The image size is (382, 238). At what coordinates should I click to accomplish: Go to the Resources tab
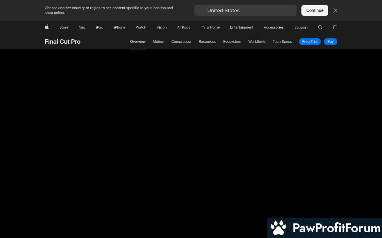click(x=207, y=42)
